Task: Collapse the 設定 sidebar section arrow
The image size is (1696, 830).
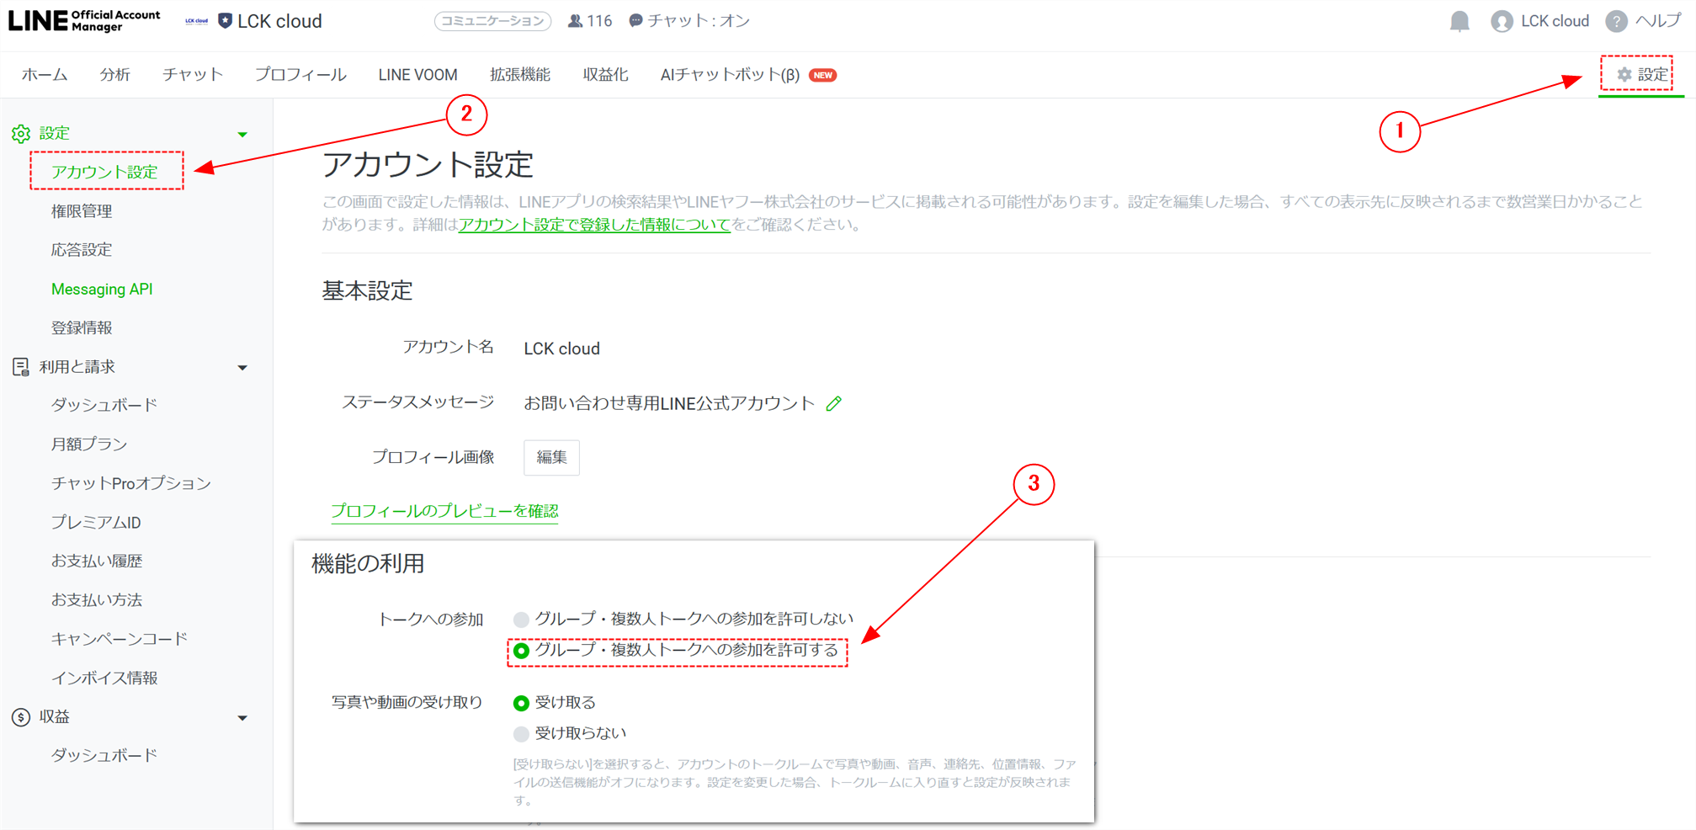Action: tap(242, 135)
